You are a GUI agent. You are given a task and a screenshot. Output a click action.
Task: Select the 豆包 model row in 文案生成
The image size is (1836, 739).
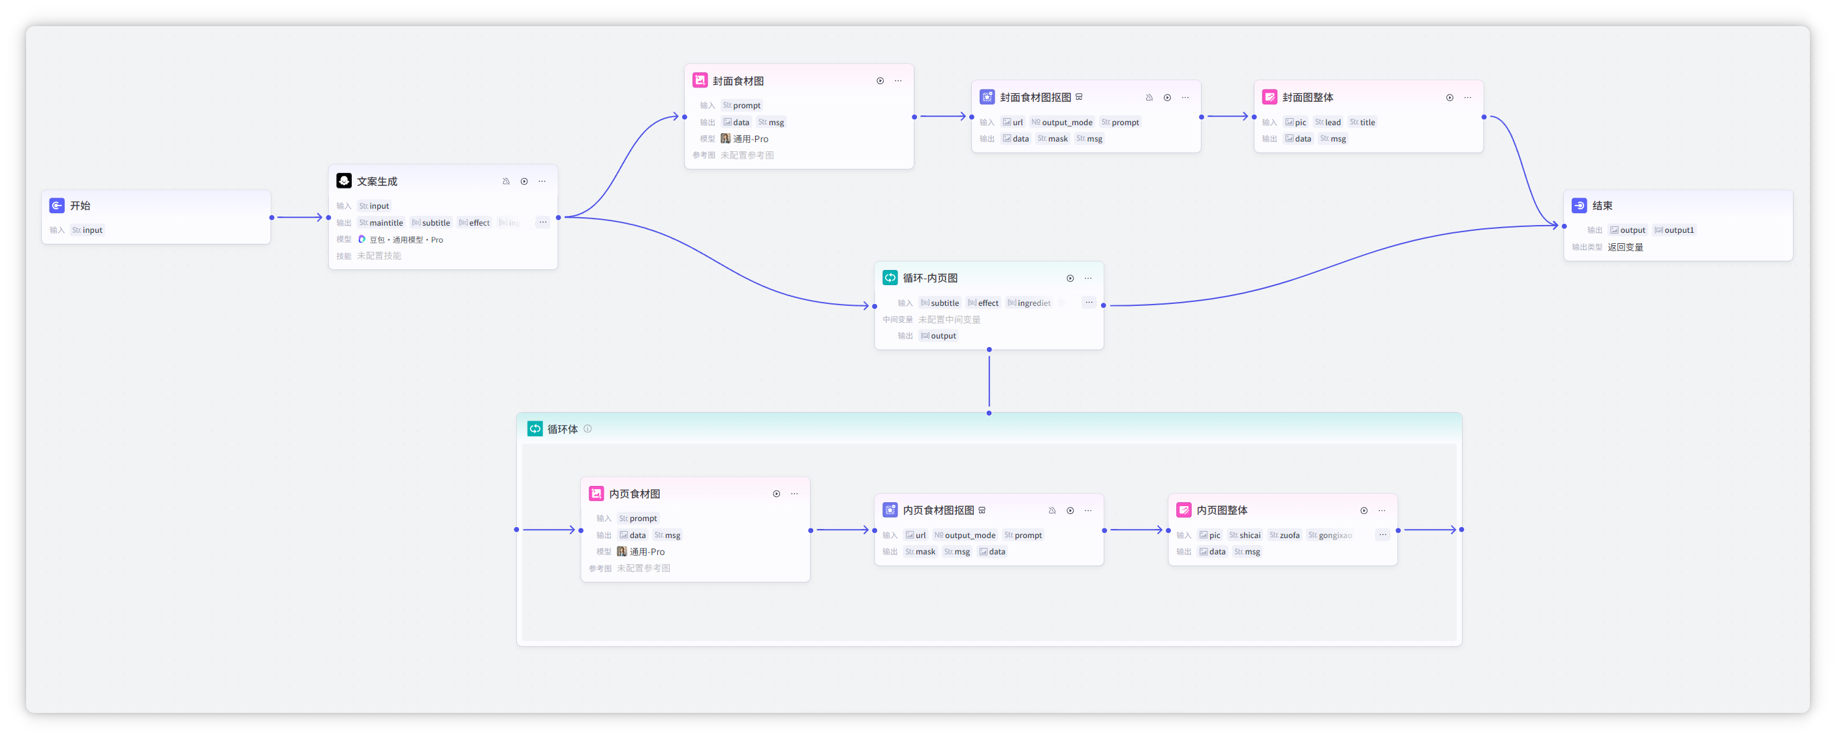click(406, 240)
